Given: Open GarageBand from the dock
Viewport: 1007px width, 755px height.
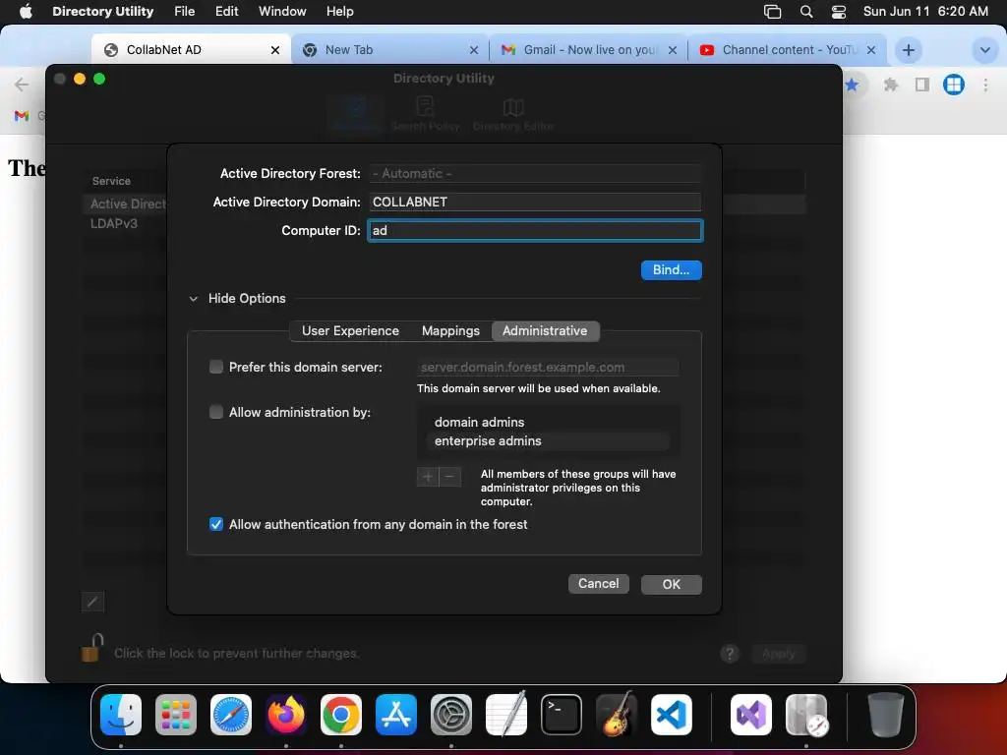Looking at the screenshot, I should tap(617, 715).
